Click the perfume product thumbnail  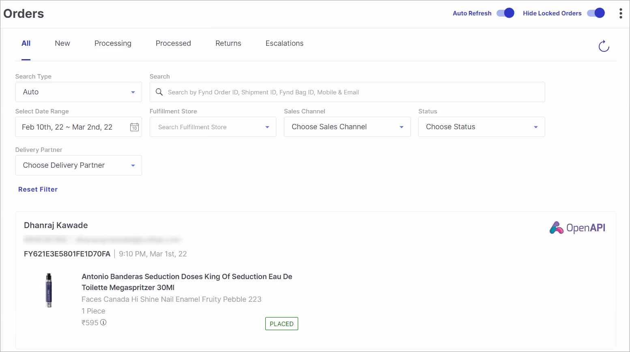tap(49, 290)
